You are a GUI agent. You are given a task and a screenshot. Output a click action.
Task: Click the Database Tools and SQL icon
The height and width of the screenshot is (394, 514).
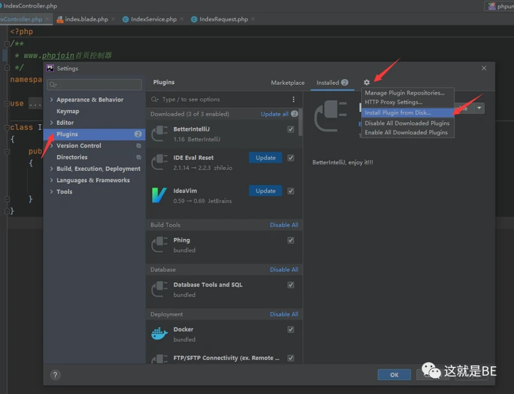[x=159, y=289]
